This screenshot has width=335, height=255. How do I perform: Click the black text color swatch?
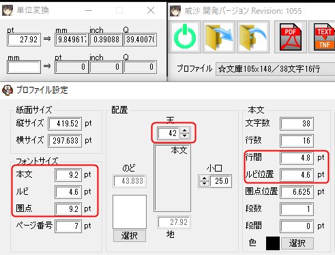click(273, 243)
